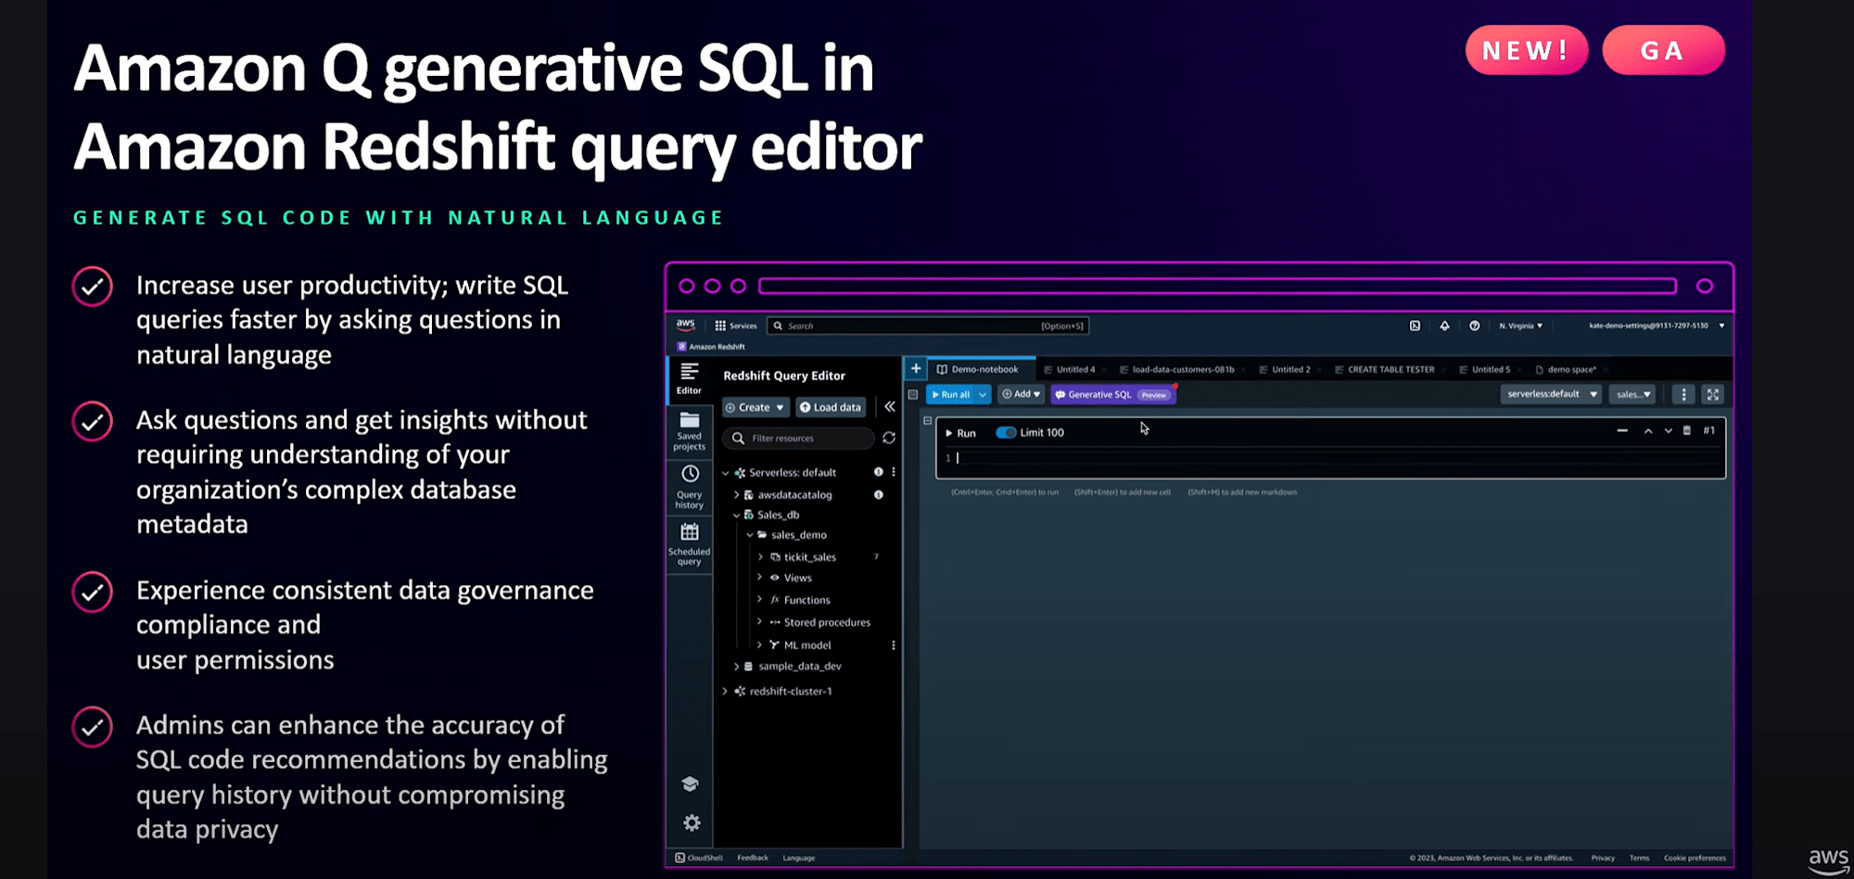
Task: Open the Services grid menu
Action: coord(736,325)
